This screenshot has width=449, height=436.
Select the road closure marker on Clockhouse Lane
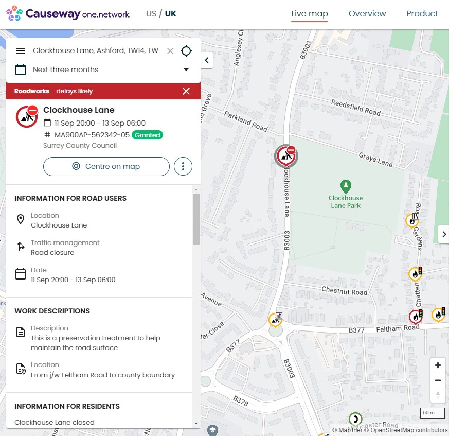[286, 155]
